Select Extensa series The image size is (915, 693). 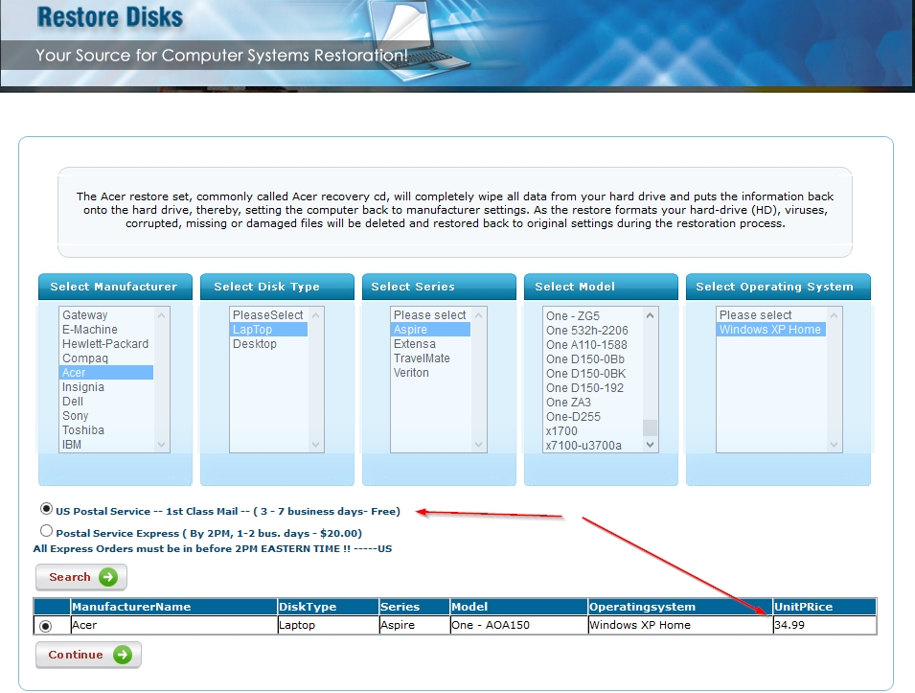pos(430,344)
